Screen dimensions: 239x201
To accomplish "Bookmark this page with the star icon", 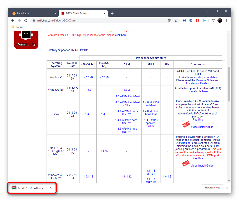I will [x=176, y=21].
